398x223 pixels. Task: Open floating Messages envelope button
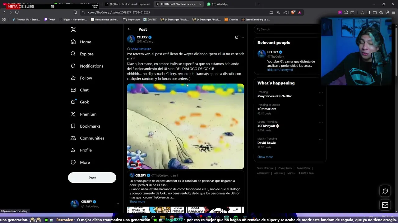coord(385,205)
